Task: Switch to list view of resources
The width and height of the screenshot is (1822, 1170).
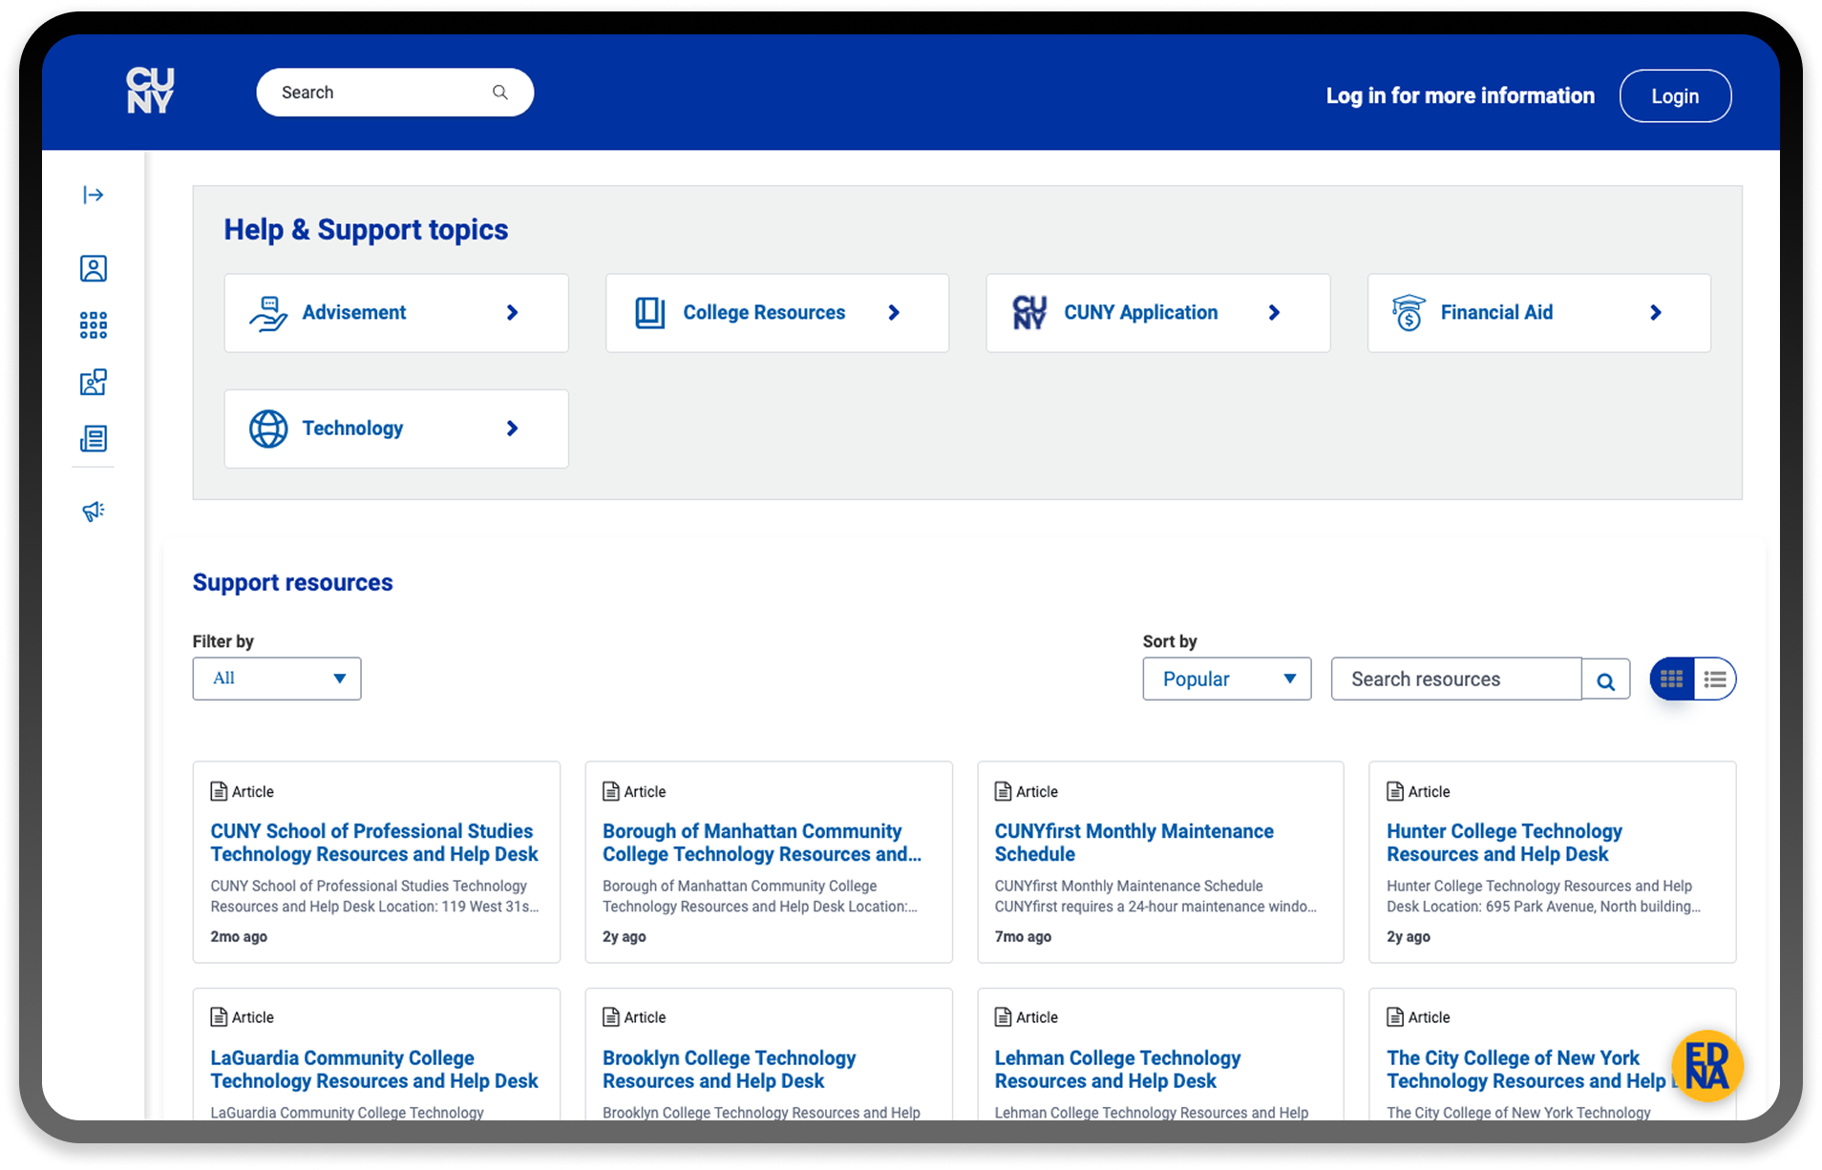Action: pyautogui.click(x=1715, y=679)
